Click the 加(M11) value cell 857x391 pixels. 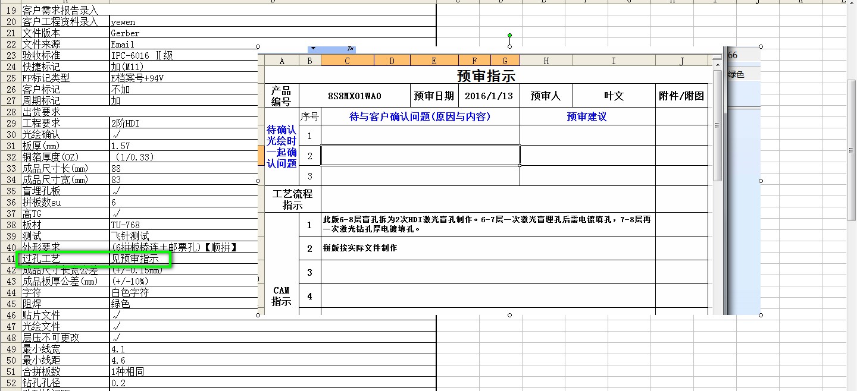coord(184,67)
